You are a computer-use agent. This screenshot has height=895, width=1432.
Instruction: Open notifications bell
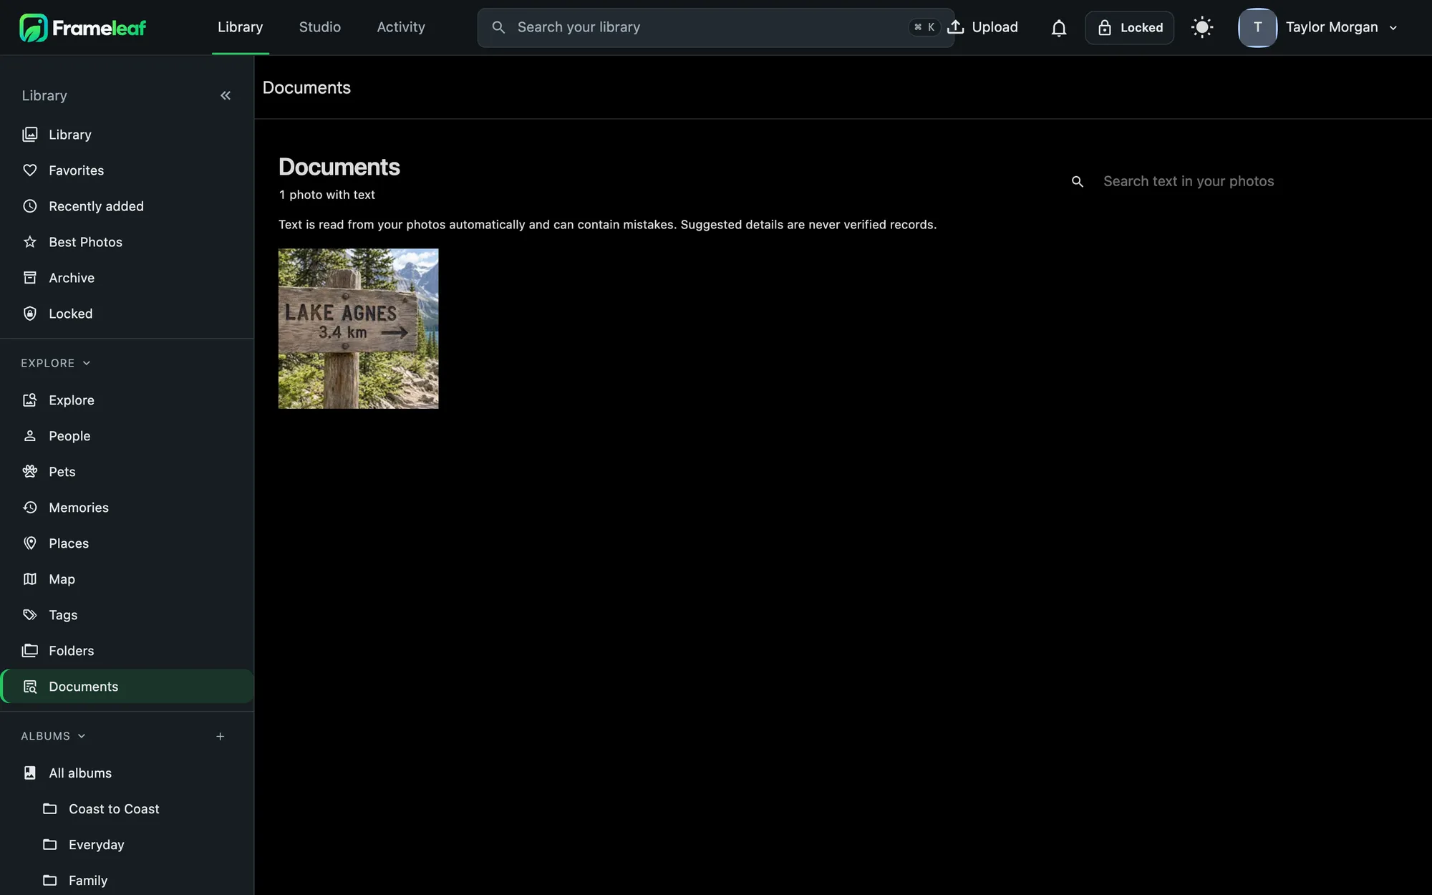pos(1058,28)
